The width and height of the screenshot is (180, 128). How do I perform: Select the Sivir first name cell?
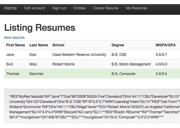click(10, 64)
